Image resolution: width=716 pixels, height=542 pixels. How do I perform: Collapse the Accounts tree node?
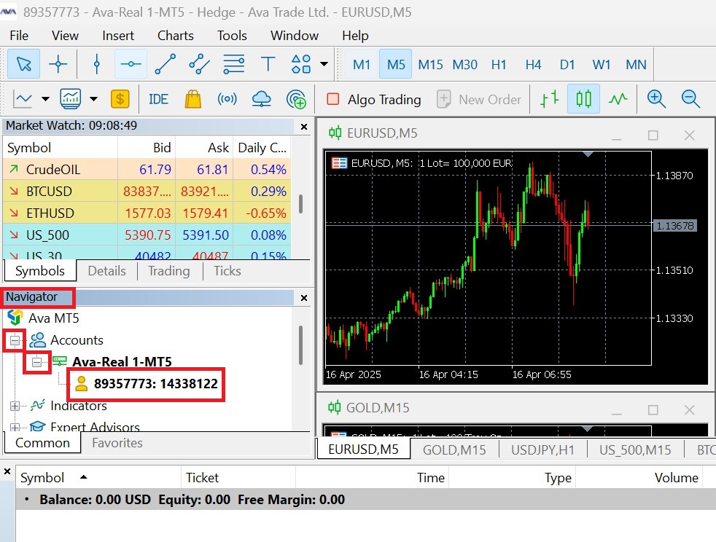tap(14, 340)
